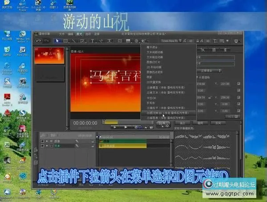The height and width of the screenshot is (202, 267).
Task: Select the text-on-path tool
Action: click(109, 41)
